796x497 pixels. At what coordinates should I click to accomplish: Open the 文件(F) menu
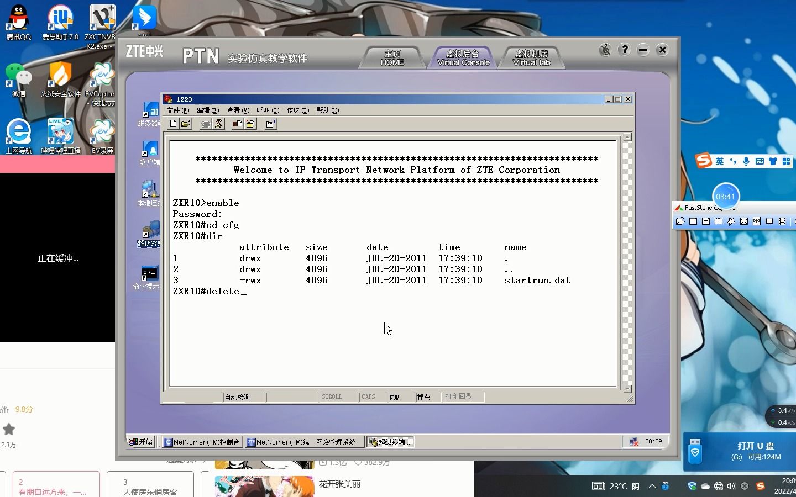[x=177, y=110]
